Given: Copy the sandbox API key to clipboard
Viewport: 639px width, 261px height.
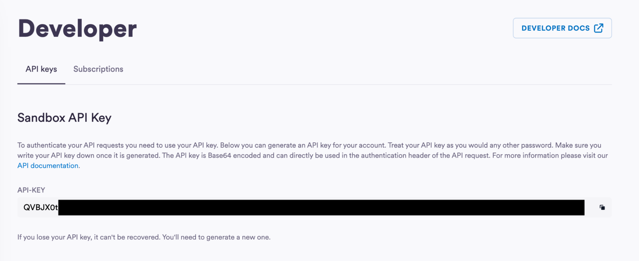Looking at the screenshot, I should point(602,208).
